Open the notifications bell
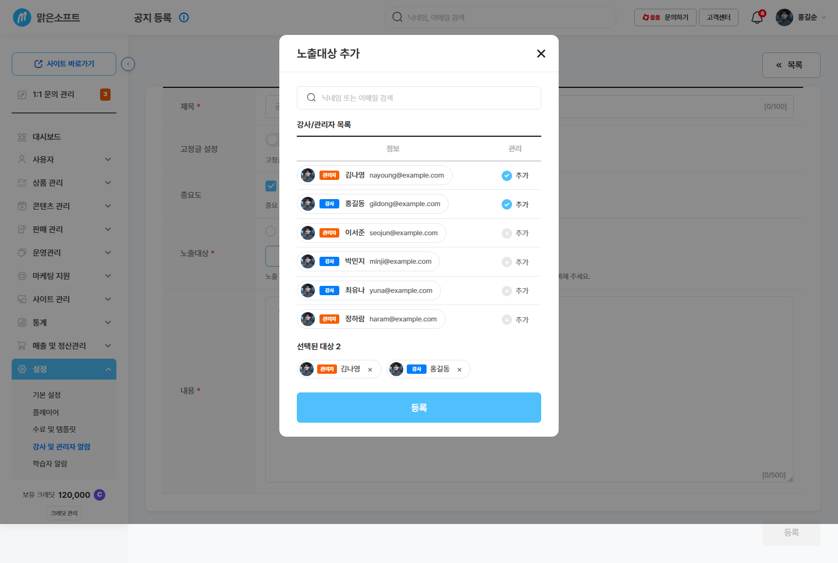The height and width of the screenshot is (563, 838). [x=757, y=17]
